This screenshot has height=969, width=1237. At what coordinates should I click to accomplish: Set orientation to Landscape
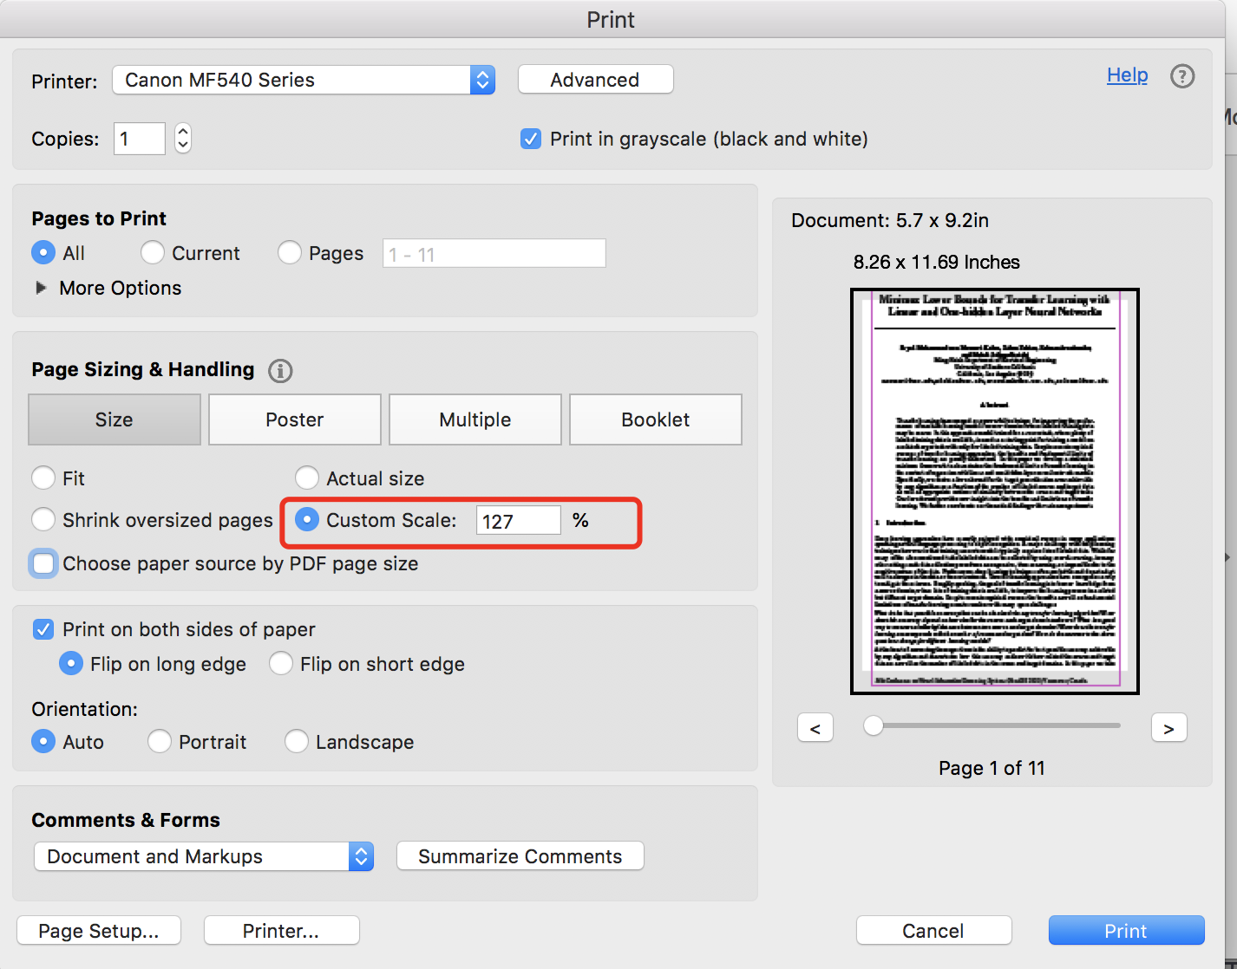point(297,742)
